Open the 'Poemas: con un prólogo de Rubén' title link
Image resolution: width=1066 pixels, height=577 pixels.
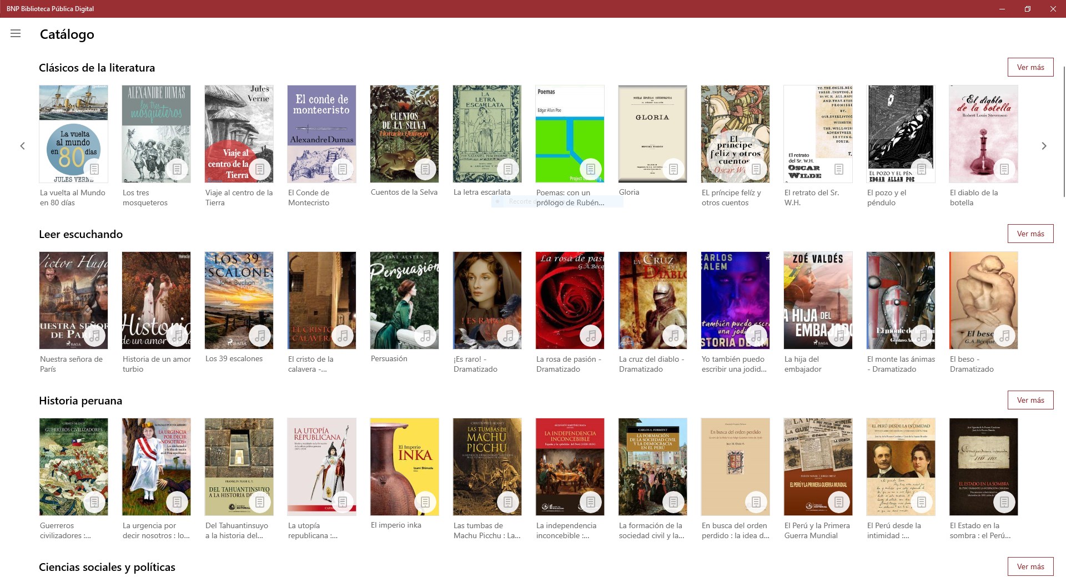coord(570,198)
